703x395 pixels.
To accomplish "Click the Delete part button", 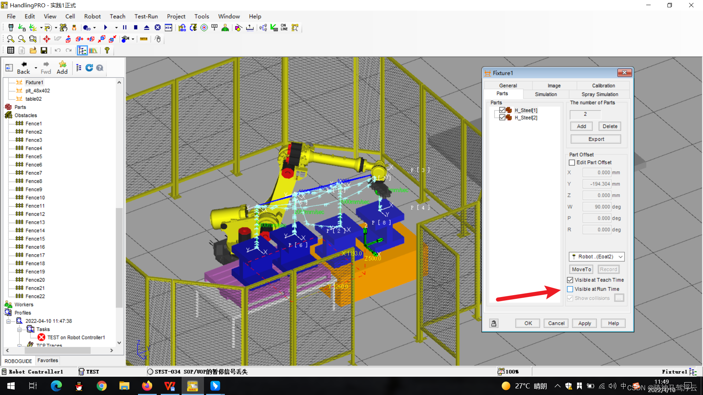I will pyautogui.click(x=610, y=127).
